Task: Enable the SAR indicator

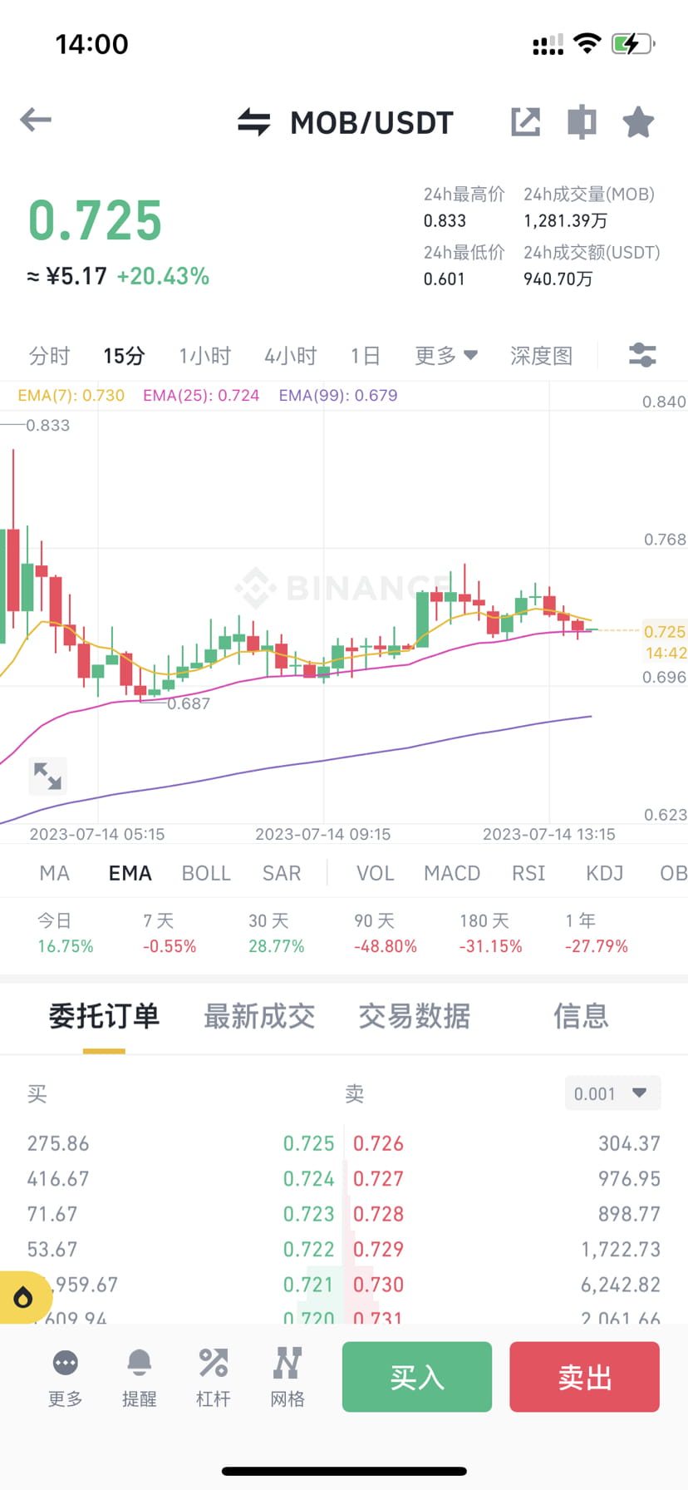Action: pyautogui.click(x=282, y=873)
